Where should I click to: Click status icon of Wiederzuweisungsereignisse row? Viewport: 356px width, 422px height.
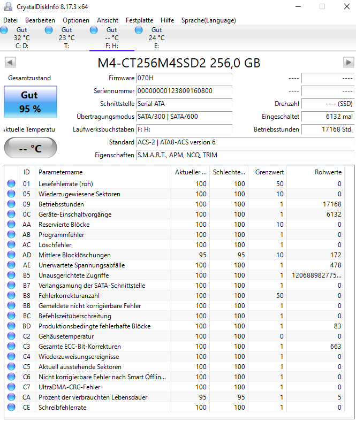[x=11, y=356]
